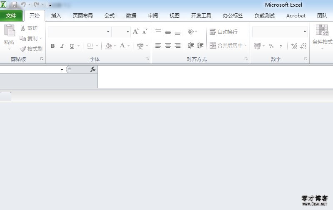Click Merge and Center (合并后居中) button
Image resolution: width=333 pixels, height=210 pixels.
tap(226, 46)
